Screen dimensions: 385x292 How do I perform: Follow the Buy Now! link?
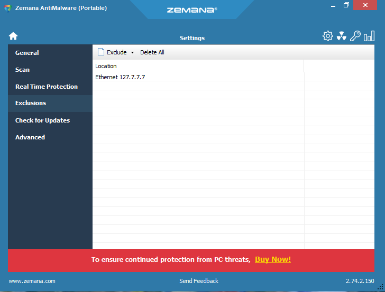click(x=273, y=259)
